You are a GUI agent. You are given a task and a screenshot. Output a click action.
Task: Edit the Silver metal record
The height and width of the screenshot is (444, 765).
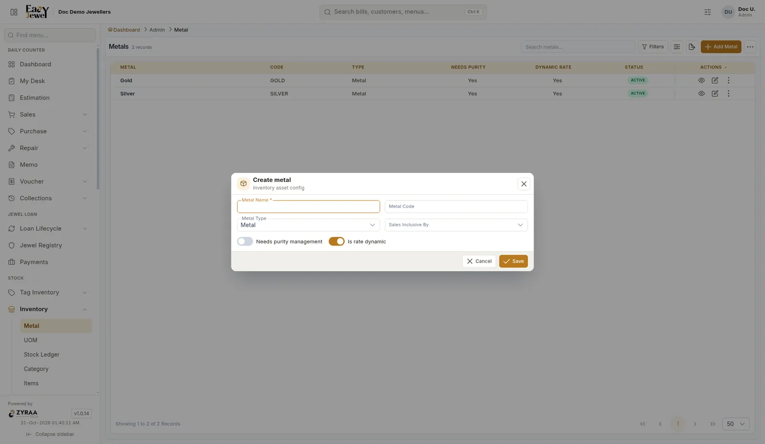pos(715,94)
